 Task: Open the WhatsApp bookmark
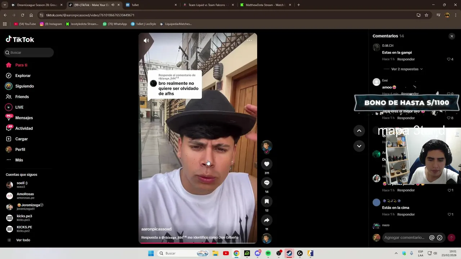coord(115,24)
